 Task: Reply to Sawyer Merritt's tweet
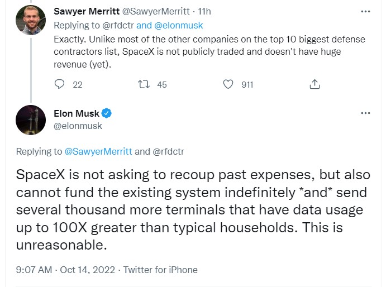61,84
